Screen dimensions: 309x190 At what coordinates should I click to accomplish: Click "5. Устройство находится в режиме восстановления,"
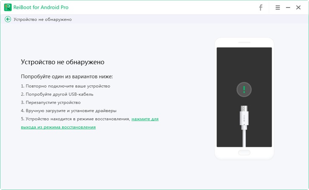click(x=75, y=119)
